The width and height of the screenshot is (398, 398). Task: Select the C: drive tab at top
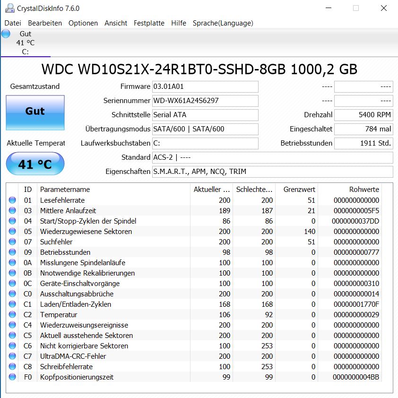[x=26, y=43]
